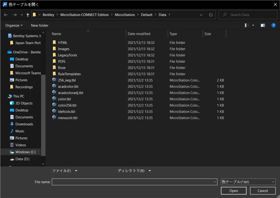Open the HTML folder icon
The width and height of the screenshot is (280, 198).
point(55,42)
